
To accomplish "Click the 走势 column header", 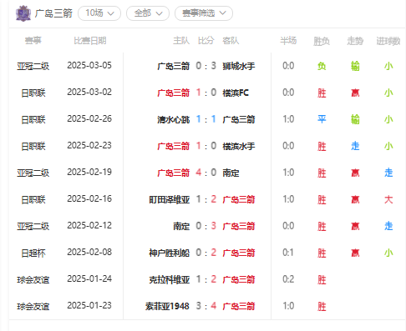I will (355, 41).
